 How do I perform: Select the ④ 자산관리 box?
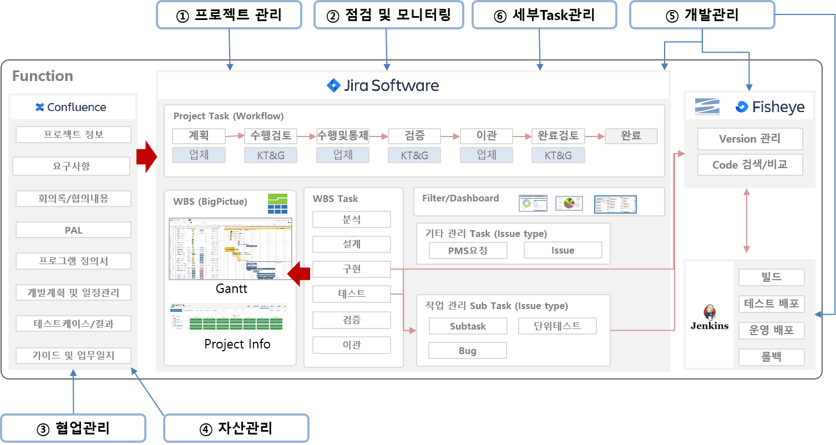[x=236, y=428]
